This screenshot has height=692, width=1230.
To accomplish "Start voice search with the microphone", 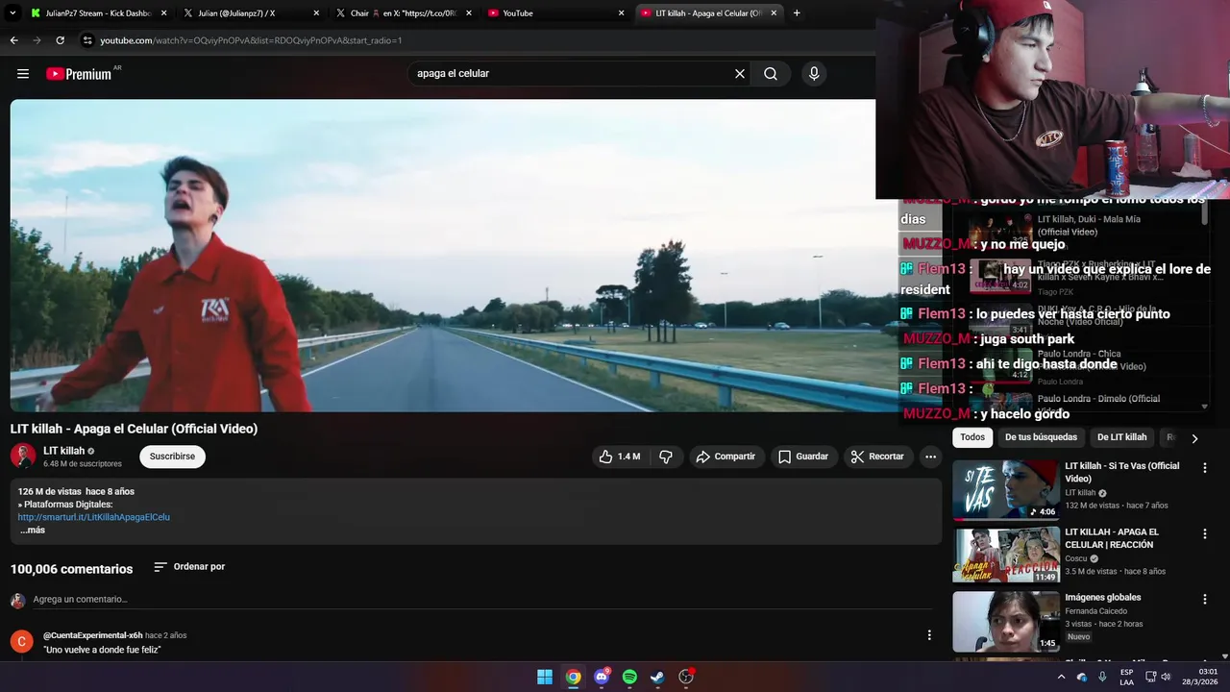I will tap(814, 74).
